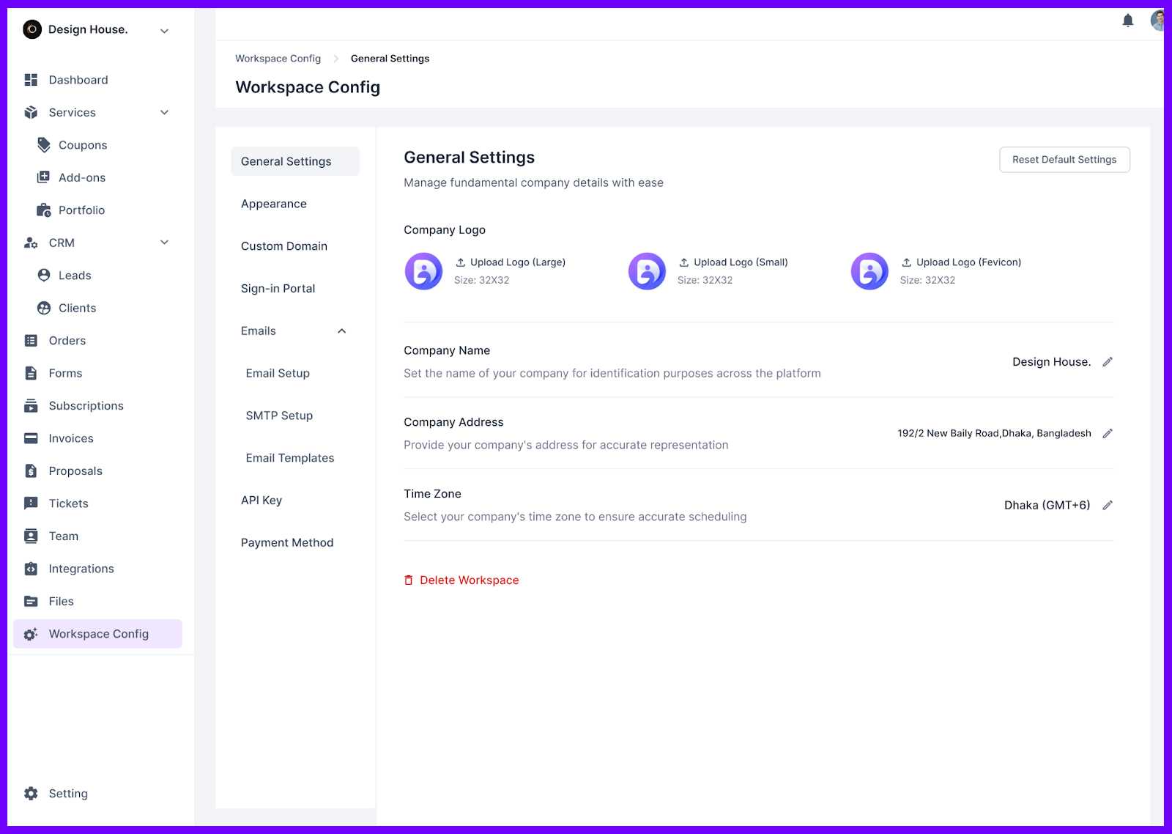The width and height of the screenshot is (1172, 834).
Task: Expand the CRM dropdown
Action: (164, 242)
